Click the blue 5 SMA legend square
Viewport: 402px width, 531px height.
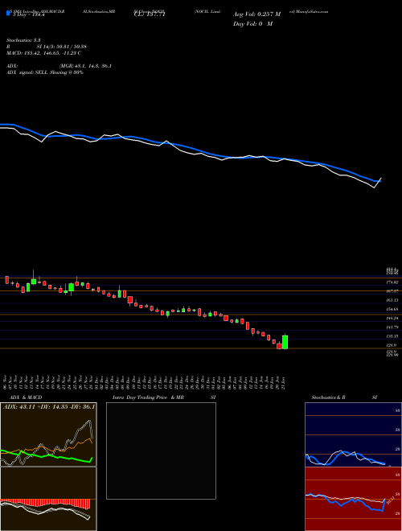(x=9, y=13)
